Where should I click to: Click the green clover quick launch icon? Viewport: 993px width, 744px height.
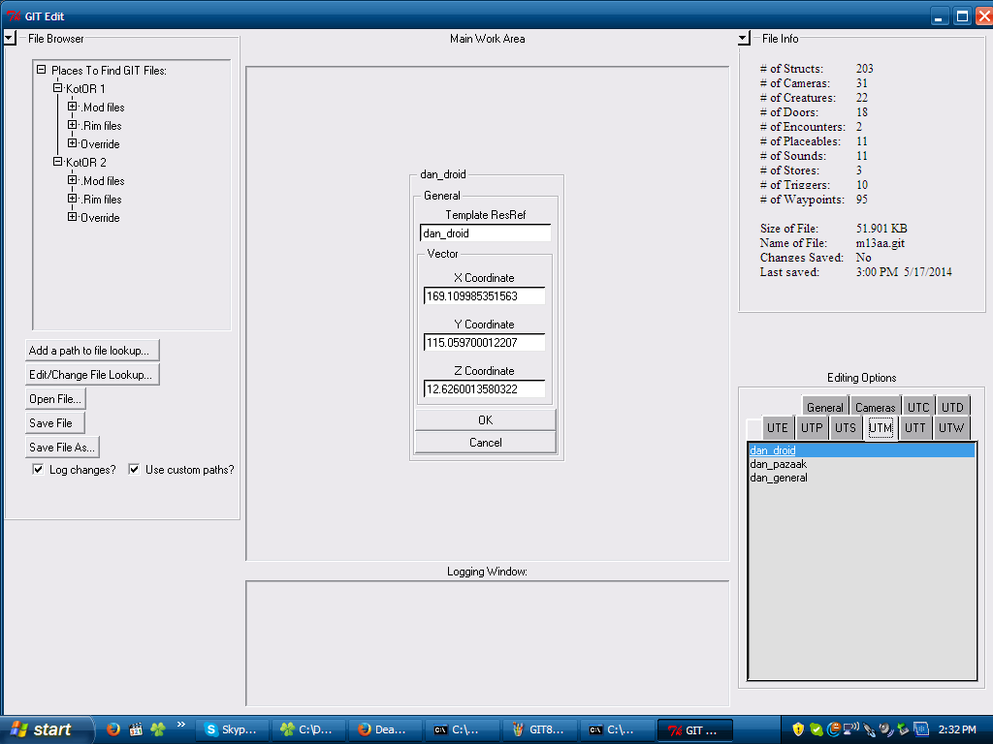[158, 728]
